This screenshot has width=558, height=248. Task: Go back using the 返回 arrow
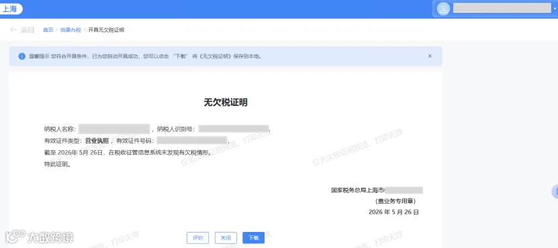pos(22,30)
